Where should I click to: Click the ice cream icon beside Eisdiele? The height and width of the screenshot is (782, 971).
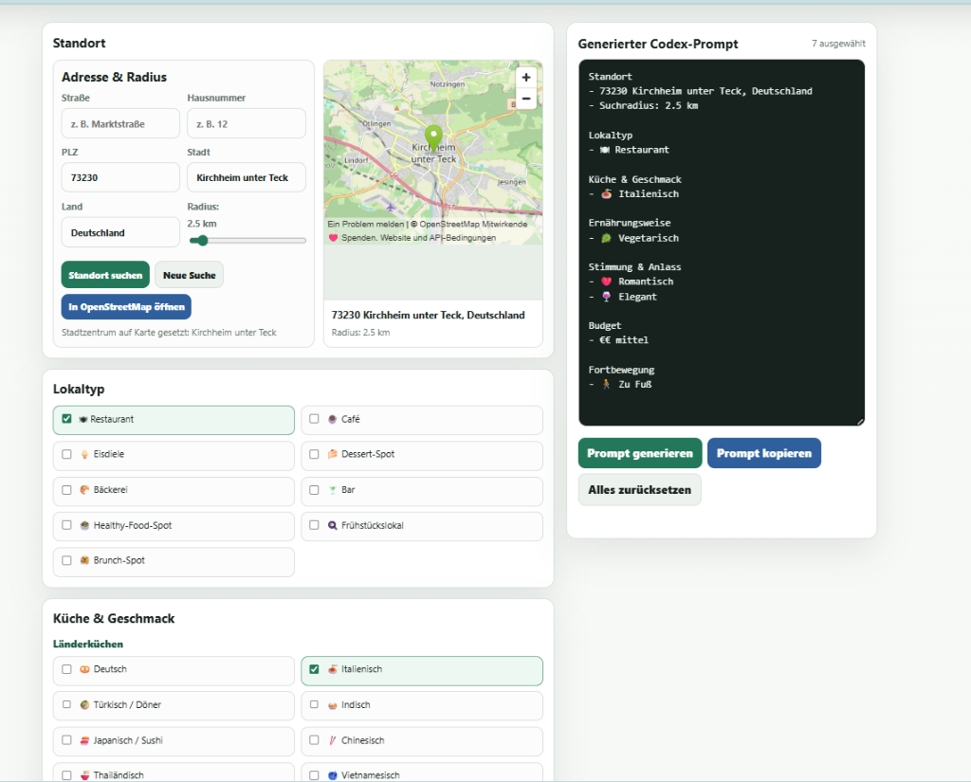tap(84, 454)
